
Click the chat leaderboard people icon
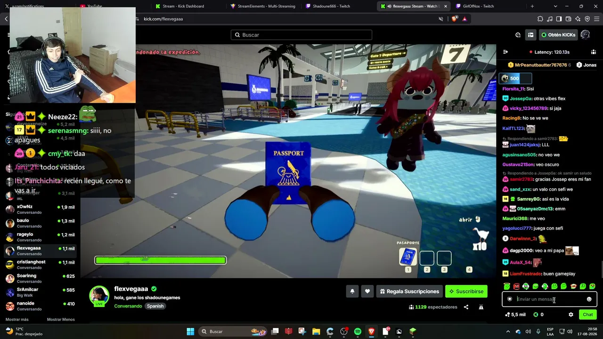click(x=594, y=52)
